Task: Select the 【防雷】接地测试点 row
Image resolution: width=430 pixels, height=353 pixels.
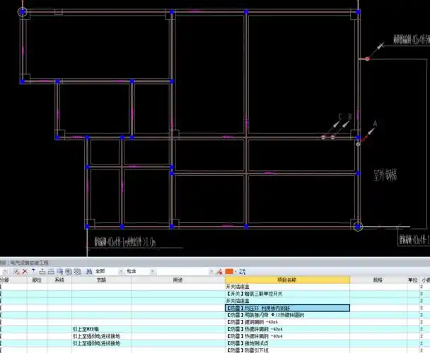Action: click(287, 343)
